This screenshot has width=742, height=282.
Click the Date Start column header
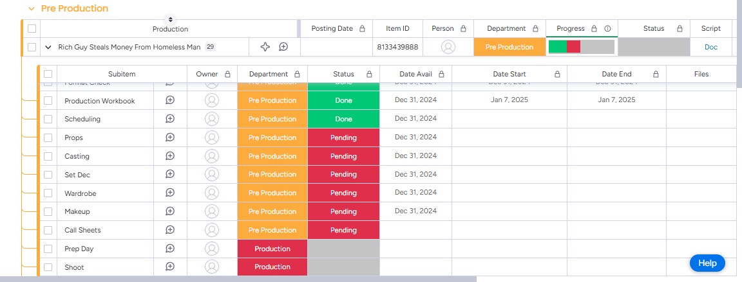[509, 74]
